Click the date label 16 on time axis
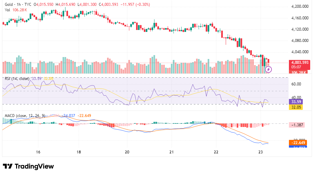Screen dimensions: 316x185 click(38, 152)
